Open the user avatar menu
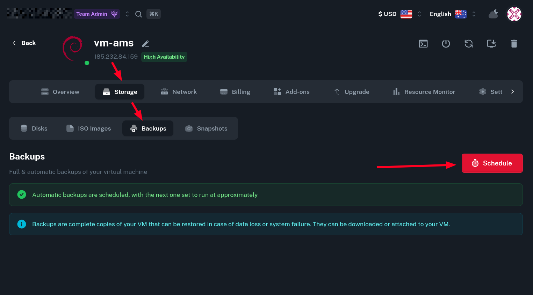The width and height of the screenshot is (533, 295). click(514, 14)
